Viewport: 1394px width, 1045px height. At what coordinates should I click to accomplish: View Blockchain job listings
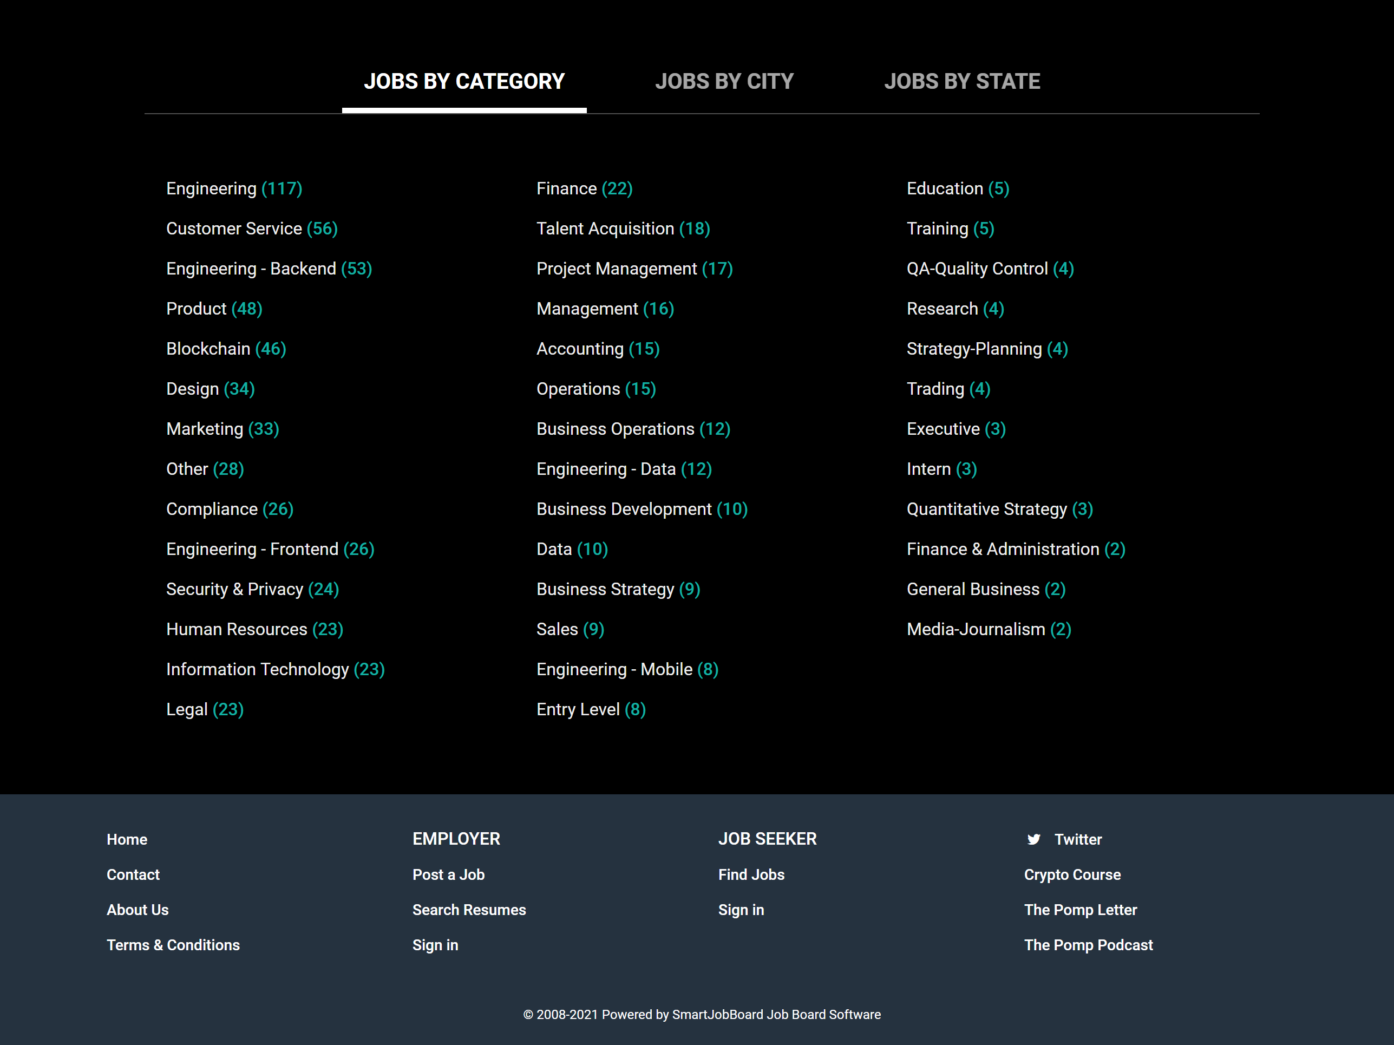coord(208,349)
